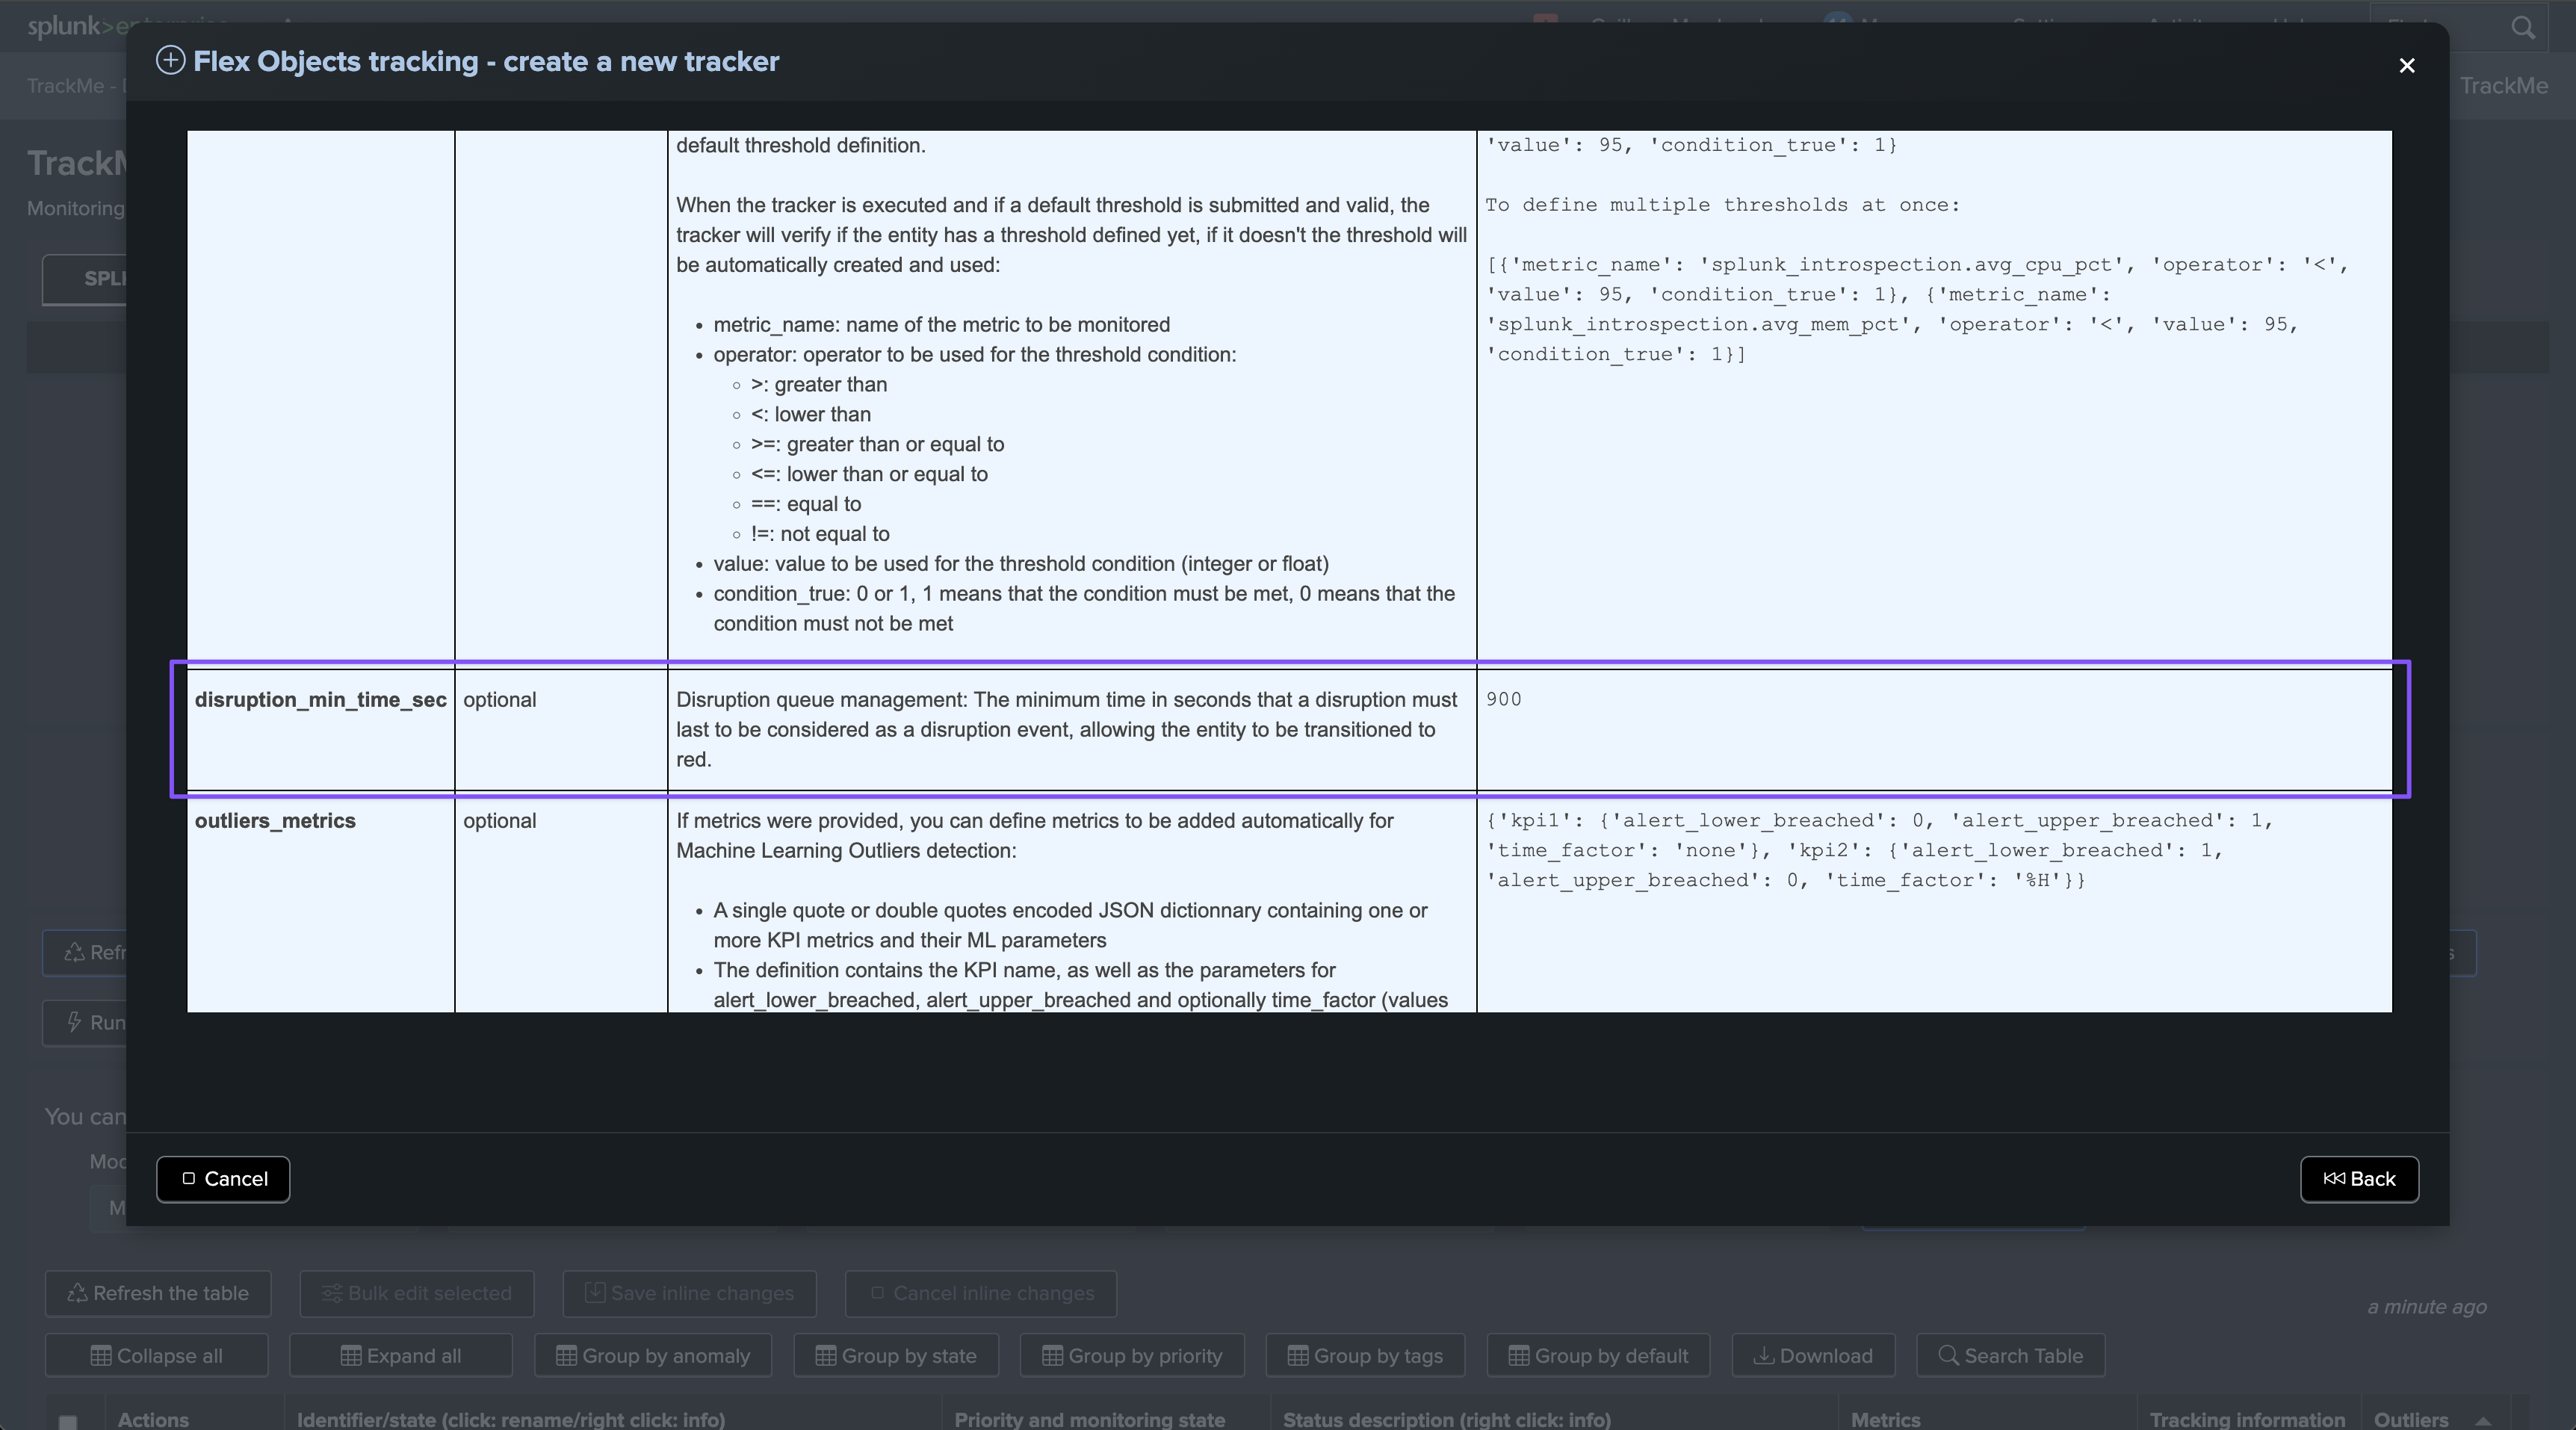Click Group by priority
The width and height of the screenshot is (2576, 1430).
[x=1132, y=1356]
